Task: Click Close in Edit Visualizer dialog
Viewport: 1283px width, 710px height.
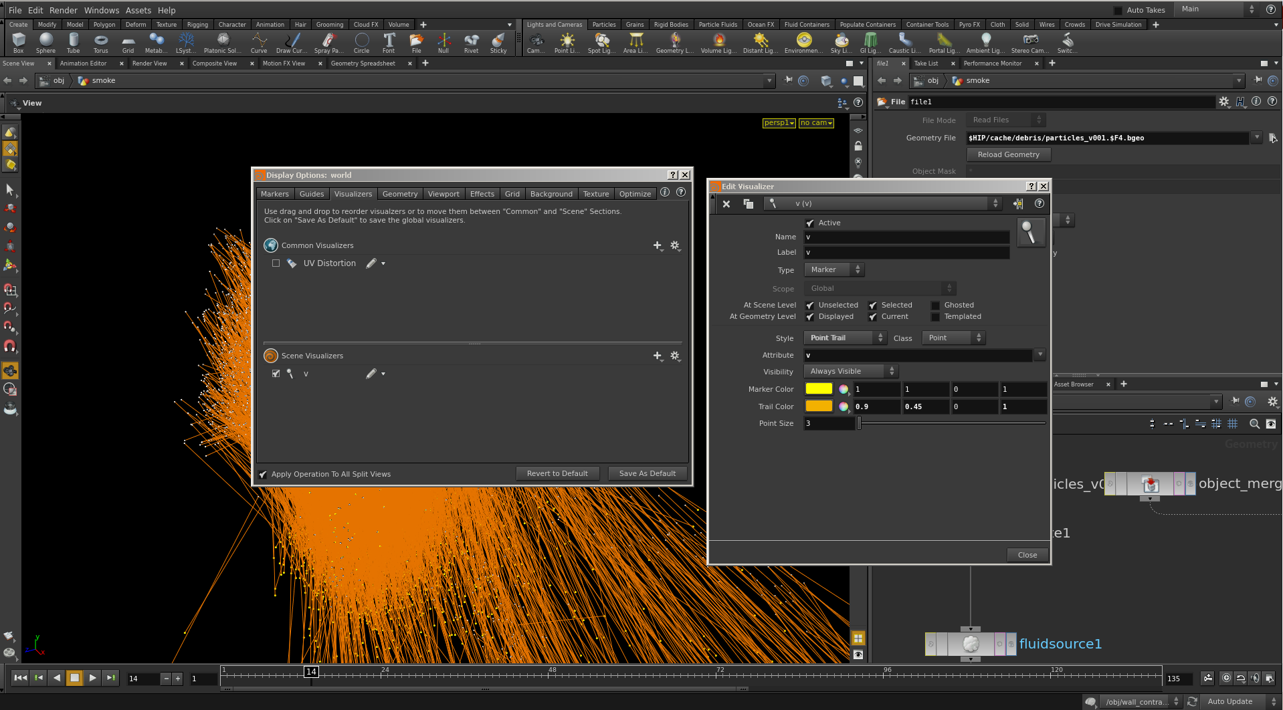Action: pos(1027,555)
